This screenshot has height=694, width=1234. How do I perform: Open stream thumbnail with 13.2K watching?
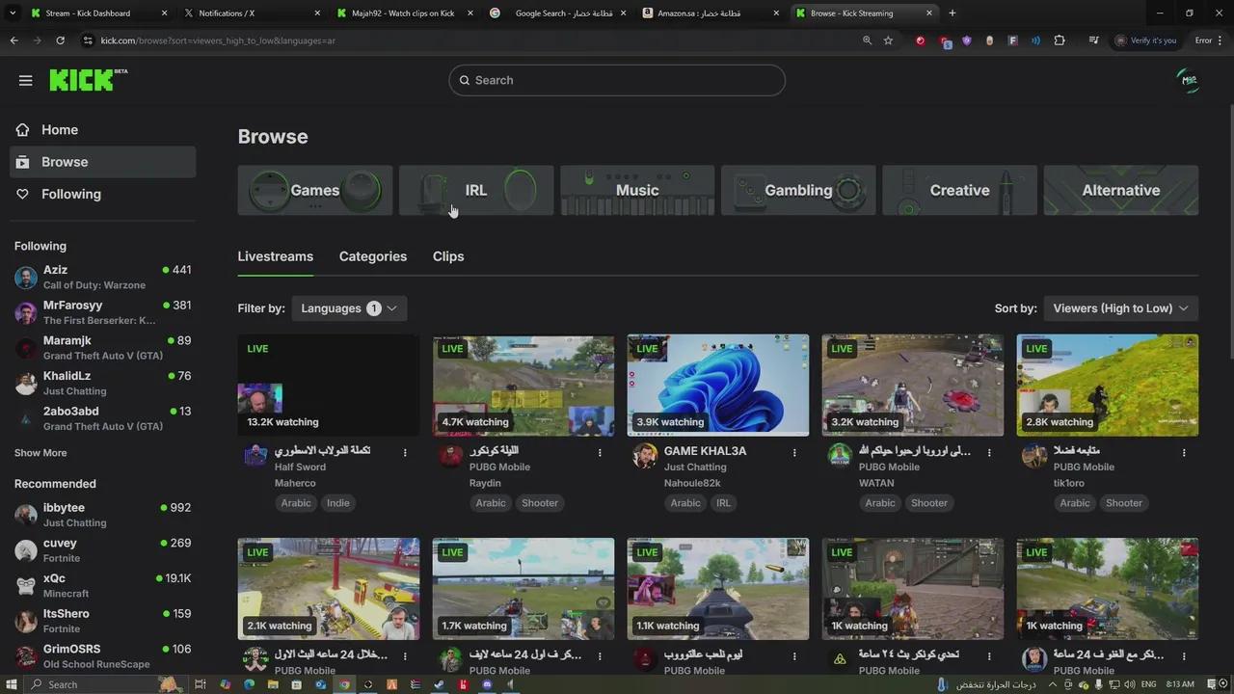tap(329, 385)
